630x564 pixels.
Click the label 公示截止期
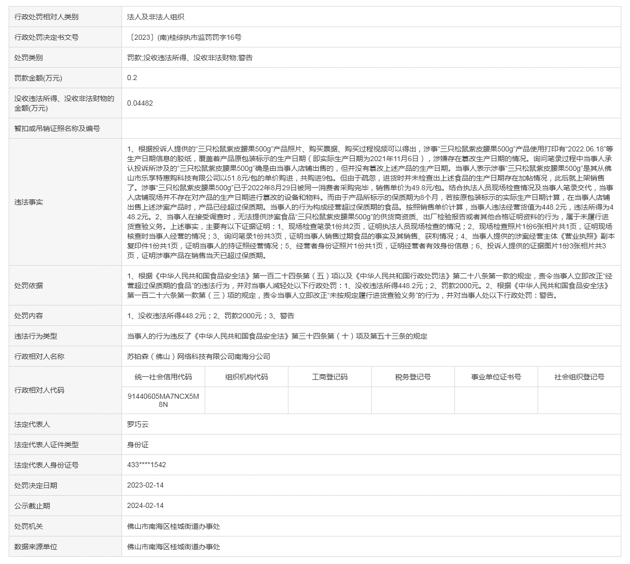point(32,506)
